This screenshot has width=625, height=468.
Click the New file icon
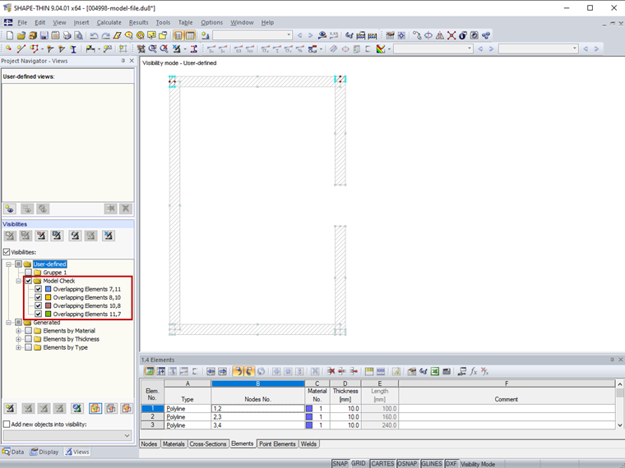pyautogui.click(x=10, y=35)
